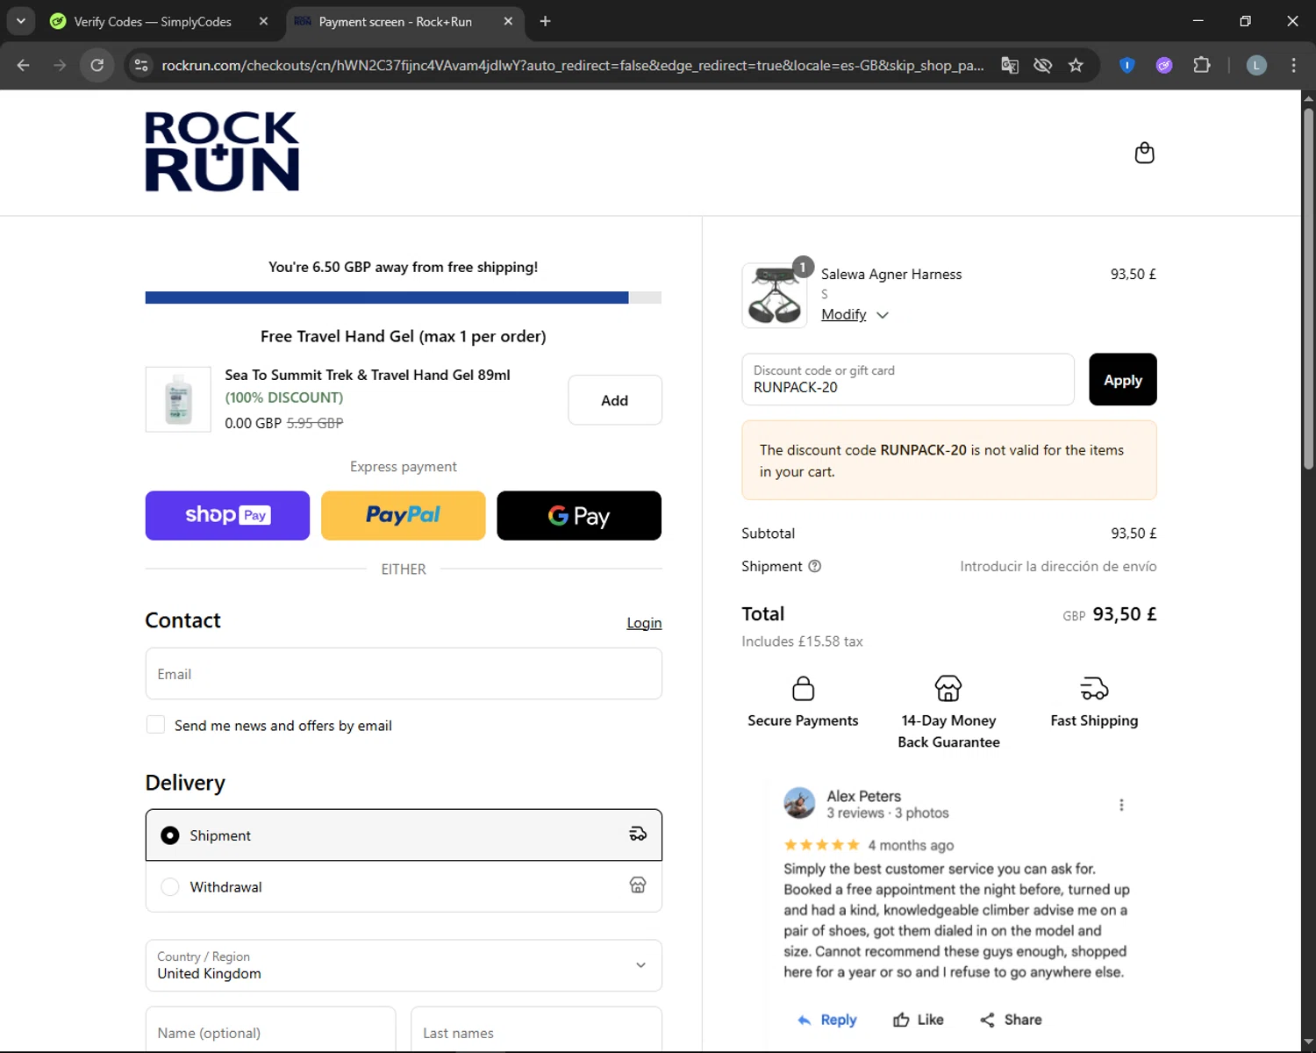Click the store icon in Withdrawal row

(x=638, y=885)
